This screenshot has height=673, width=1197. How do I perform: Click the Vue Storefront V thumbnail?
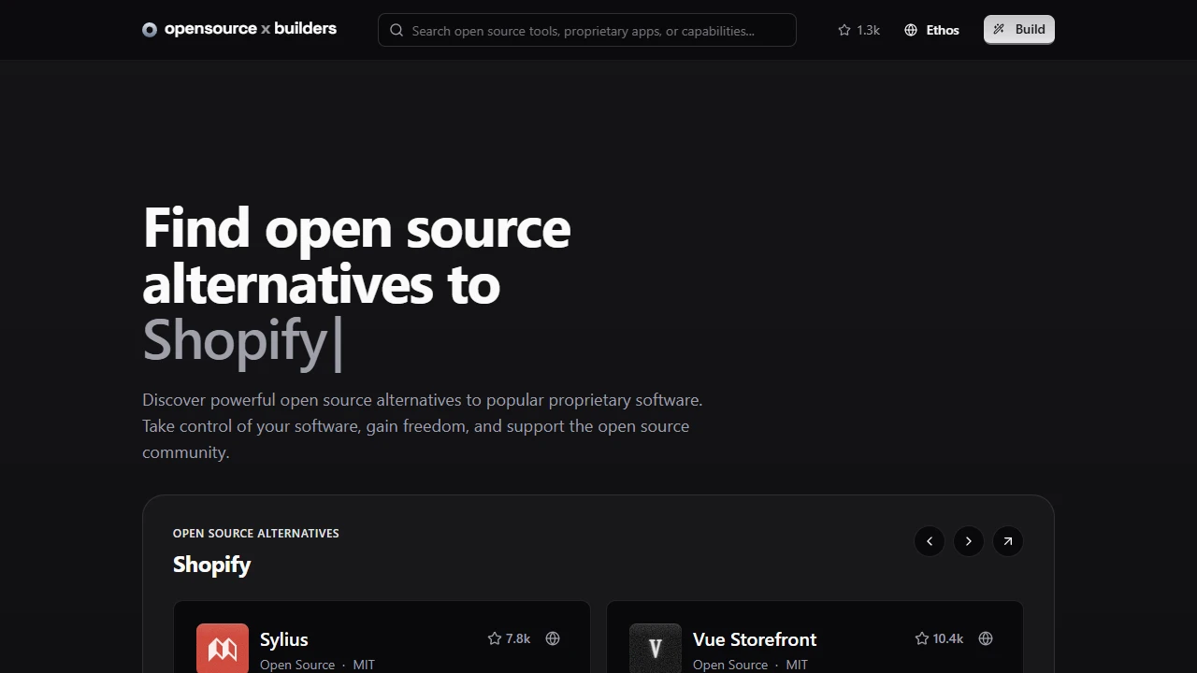coord(655,648)
